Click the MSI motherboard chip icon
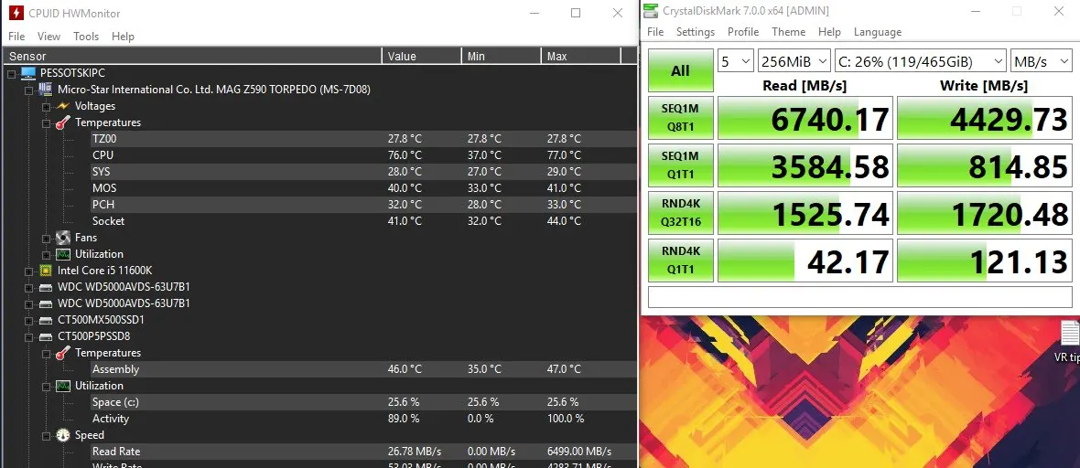Screen dimensions: 1080x468 pyautogui.click(x=46, y=89)
